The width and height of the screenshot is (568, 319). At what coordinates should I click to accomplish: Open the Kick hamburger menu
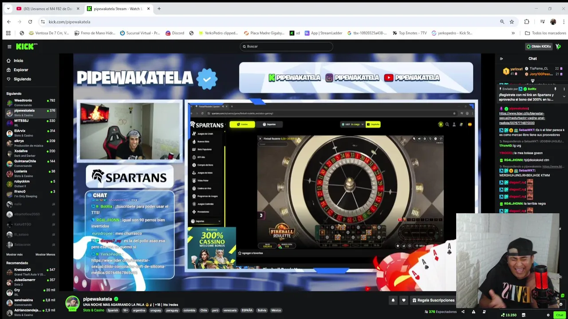(x=9, y=47)
